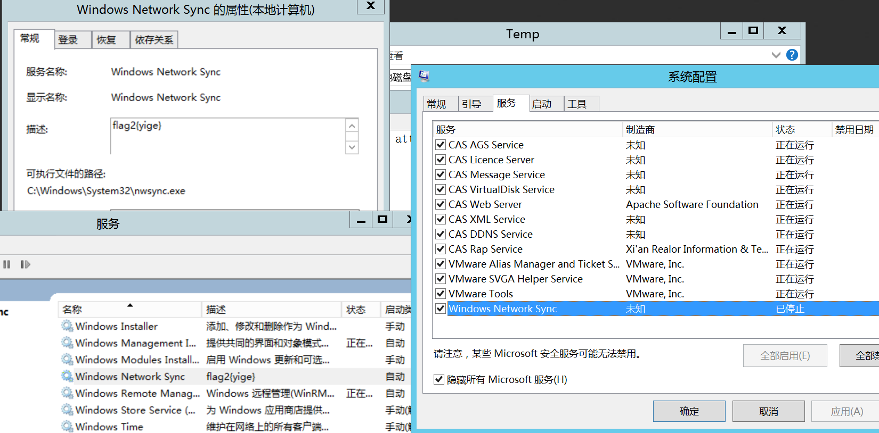Close the Temp window

(x=782, y=31)
